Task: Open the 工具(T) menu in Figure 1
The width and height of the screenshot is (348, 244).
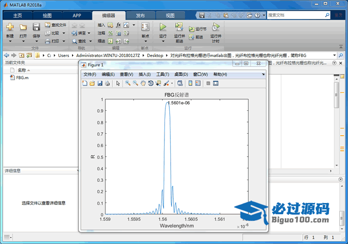Action: point(163,74)
